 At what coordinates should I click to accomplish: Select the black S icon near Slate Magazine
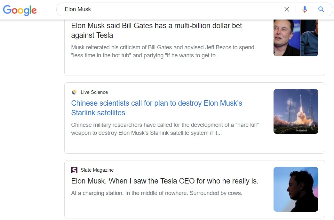[74, 170]
